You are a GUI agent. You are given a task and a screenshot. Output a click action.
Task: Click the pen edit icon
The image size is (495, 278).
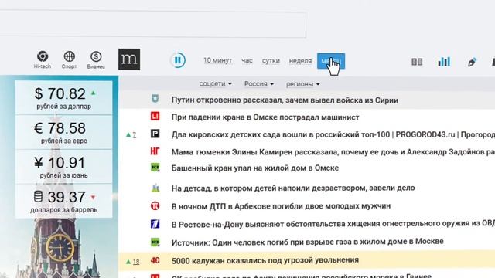[x=472, y=62]
